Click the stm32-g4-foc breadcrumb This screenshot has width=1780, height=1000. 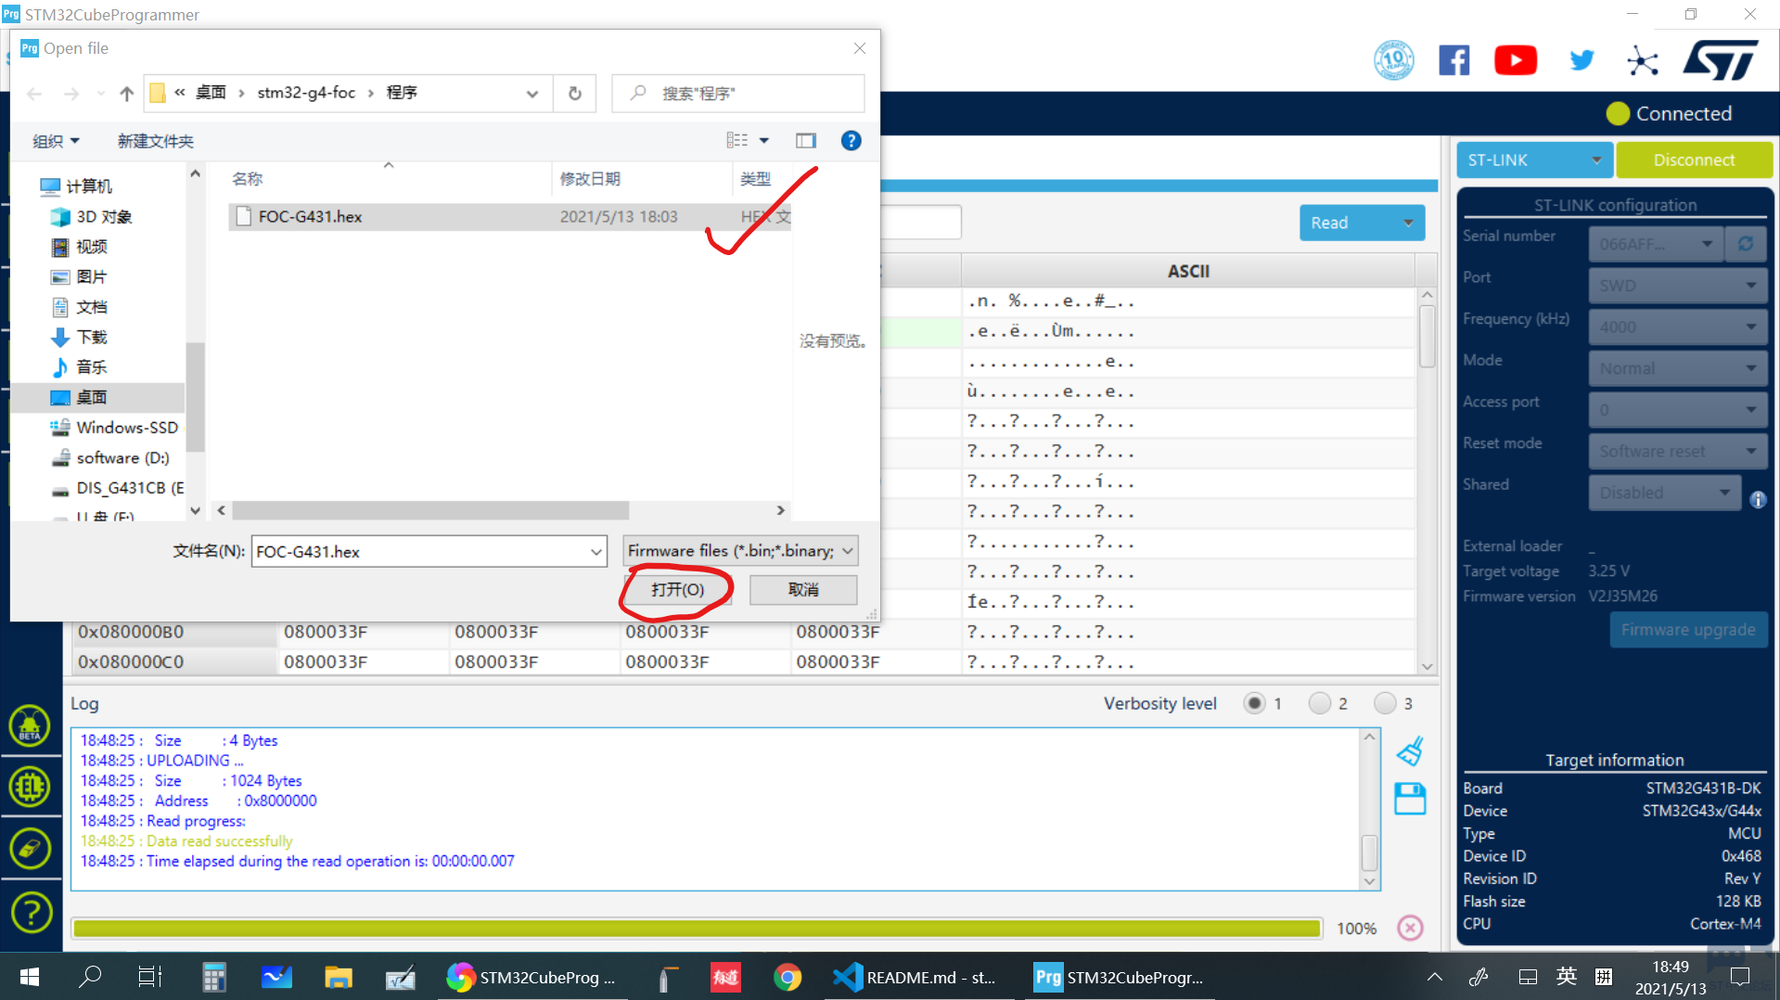point(306,93)
